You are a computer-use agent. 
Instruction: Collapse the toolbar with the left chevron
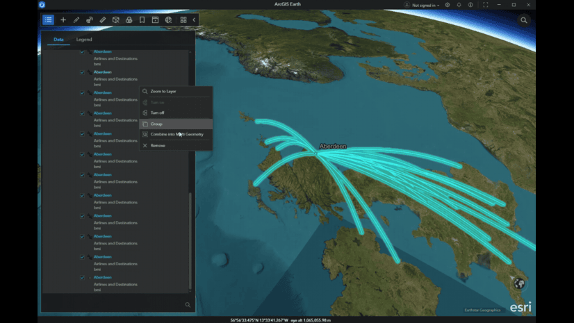[194, 19]
